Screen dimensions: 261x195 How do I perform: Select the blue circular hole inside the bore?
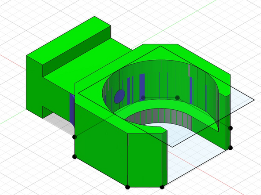(119, 96)
